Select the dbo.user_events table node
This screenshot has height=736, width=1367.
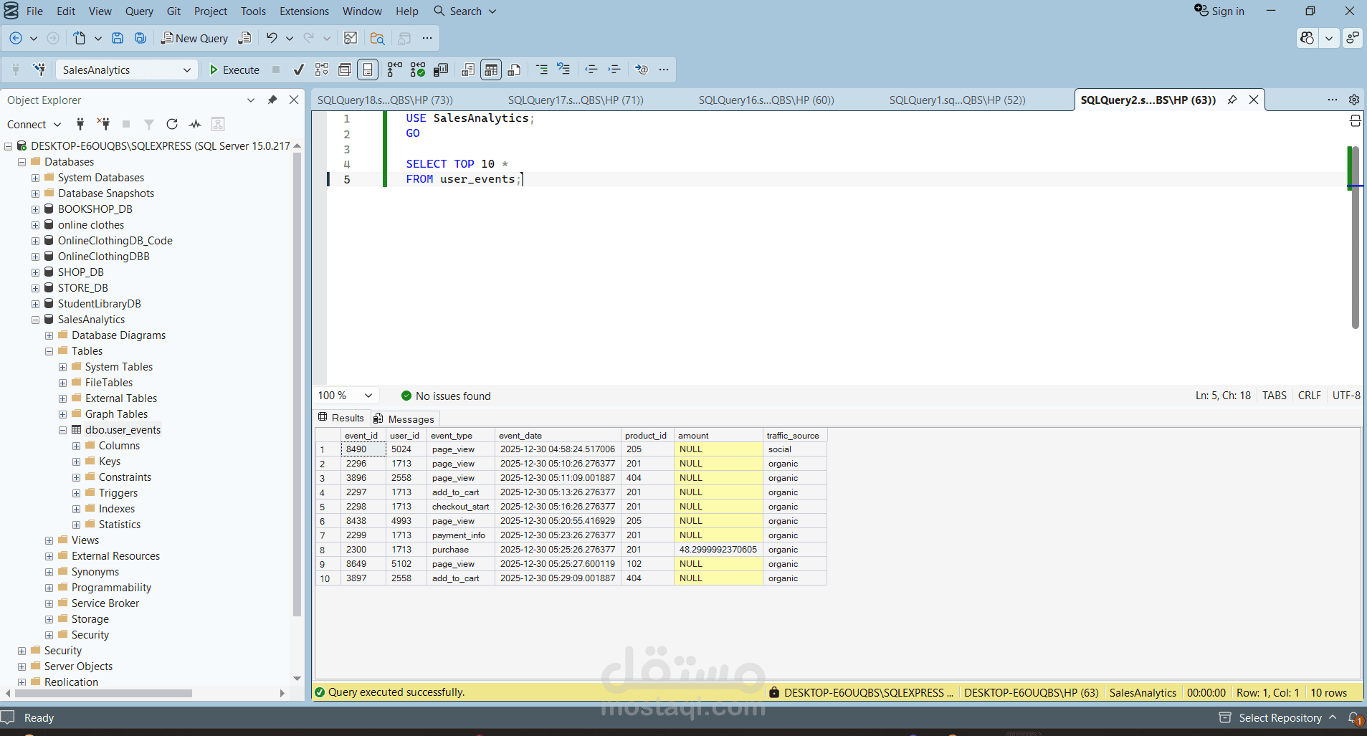pos(123,430)
